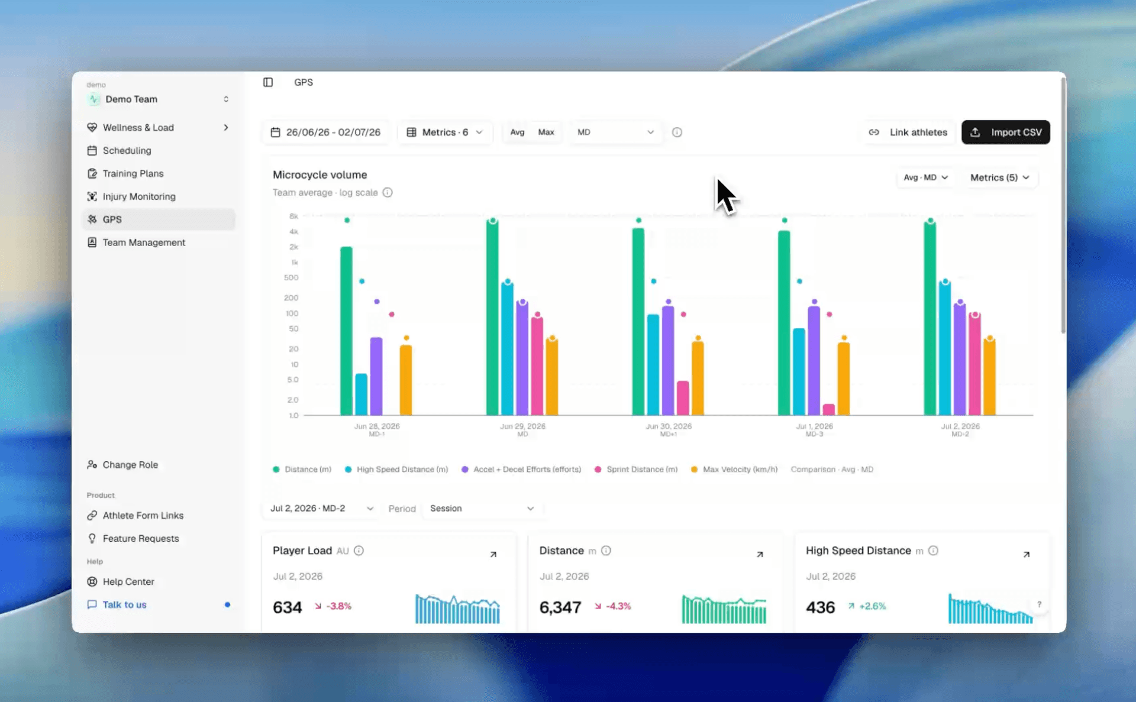Go to Training Plans section
Screen dimensions: 1136x702
coord(133,173)
